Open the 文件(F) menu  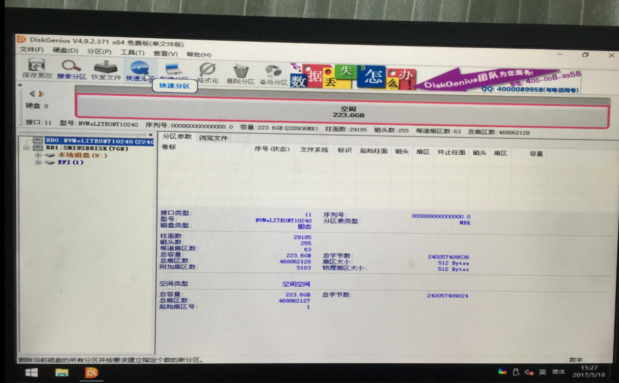point(31,50)
